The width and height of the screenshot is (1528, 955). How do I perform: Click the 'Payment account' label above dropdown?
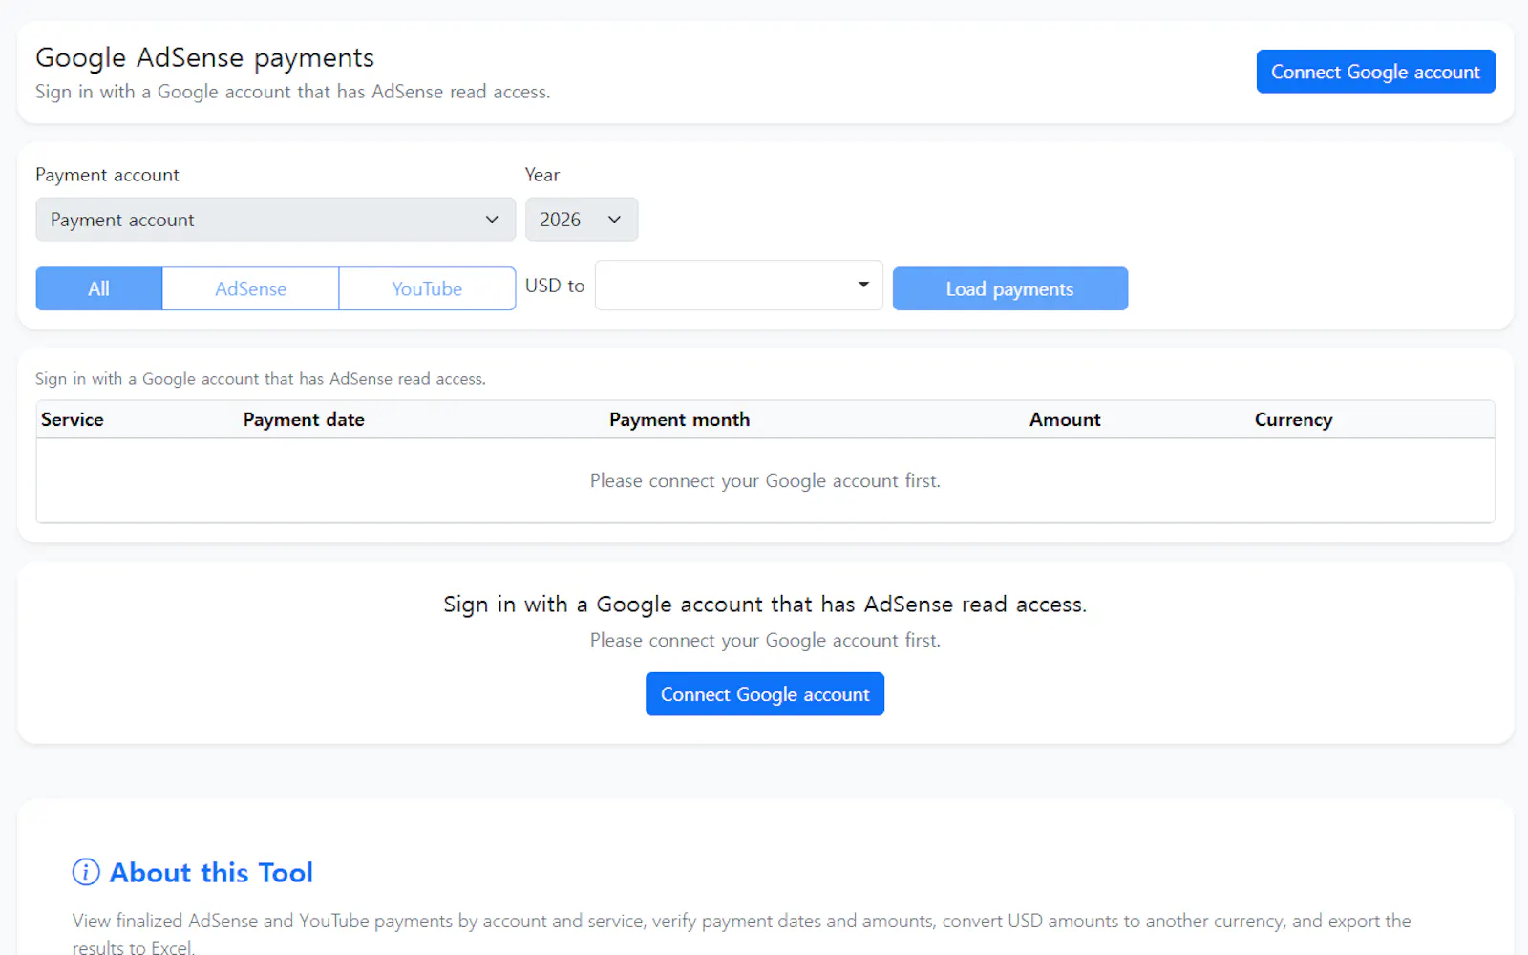(107, 175)
